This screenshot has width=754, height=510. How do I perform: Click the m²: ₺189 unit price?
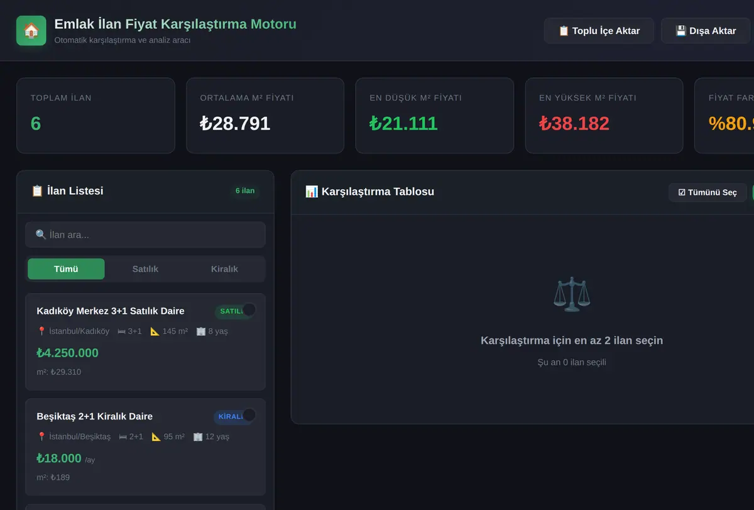point(53,477)
